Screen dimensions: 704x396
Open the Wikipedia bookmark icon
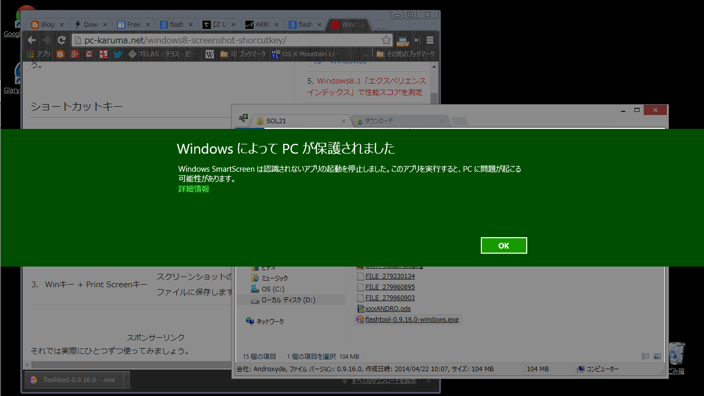point(209,54)
